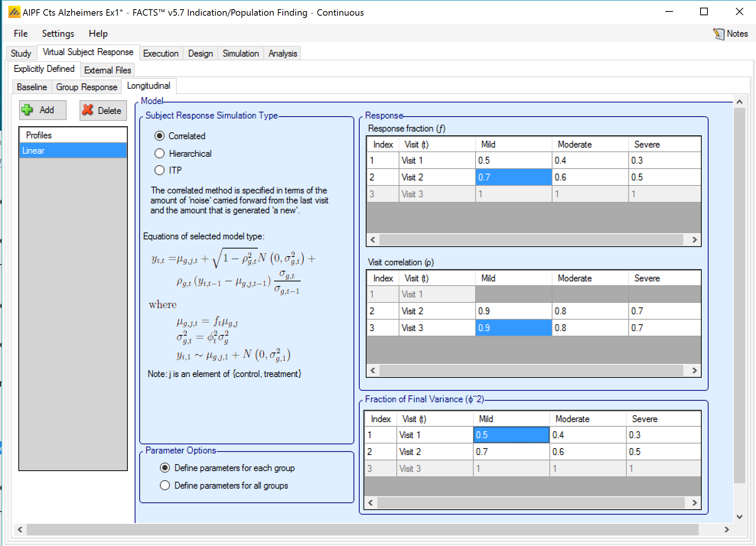Click the main panel scroll-down arrow
The image size is (756, 546).
739,517
